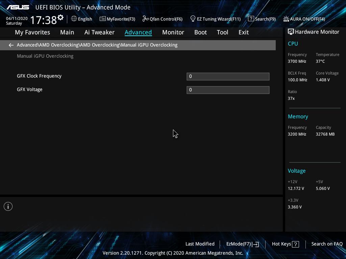Viewport: 346px width, 259px height.
Task: Click +12V value 12.172 V
Action: point(296,188)
